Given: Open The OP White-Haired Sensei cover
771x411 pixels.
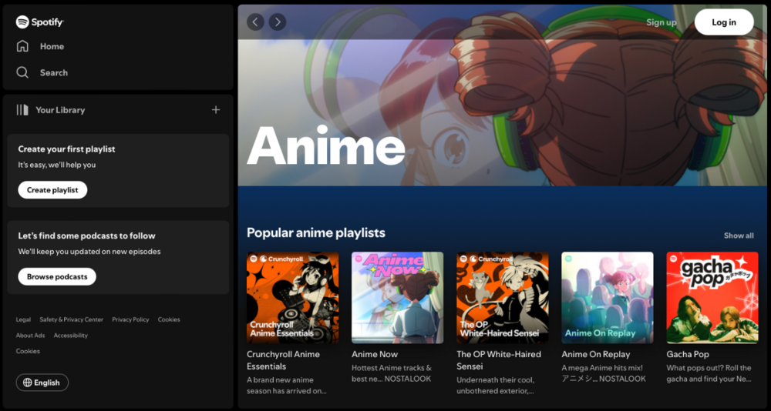Looking at the screenshot, I should pos(502,297).
